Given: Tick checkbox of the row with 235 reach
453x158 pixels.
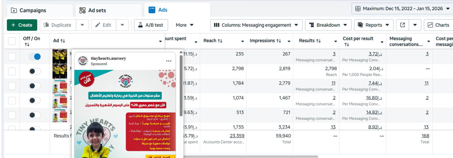Looking at the screenshot, I should click(x=12, y=57).
